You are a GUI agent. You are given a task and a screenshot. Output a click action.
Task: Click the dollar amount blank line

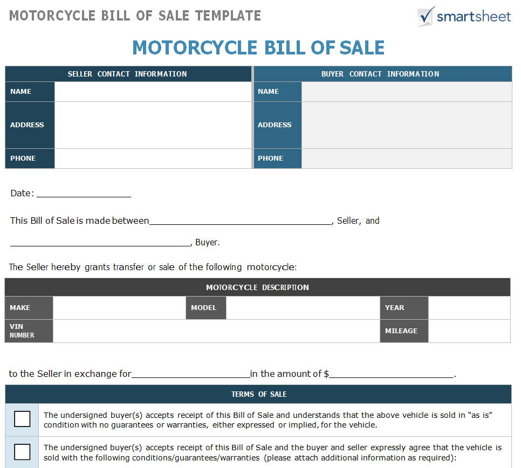coord(392,375)
